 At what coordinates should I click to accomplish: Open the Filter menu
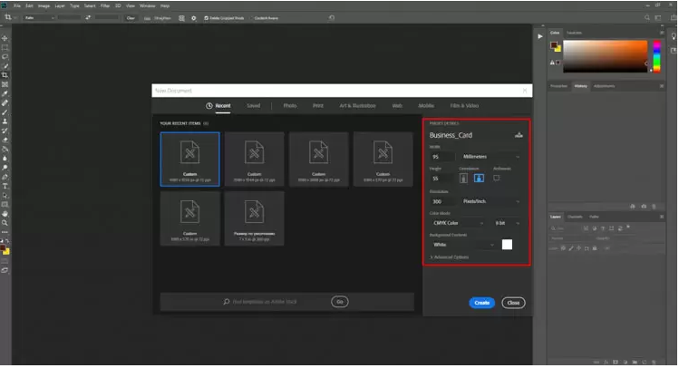tap(105, 6)
